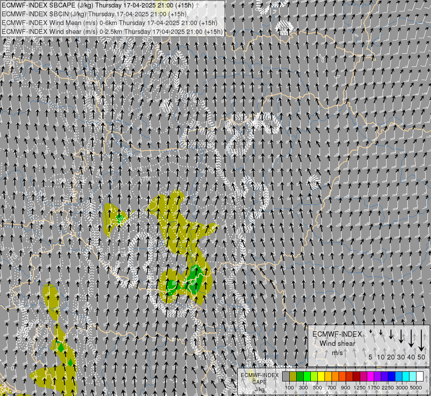Select the bright green CAPE swatch after 300
Screen dimensions: 431x396
[307, 377]
